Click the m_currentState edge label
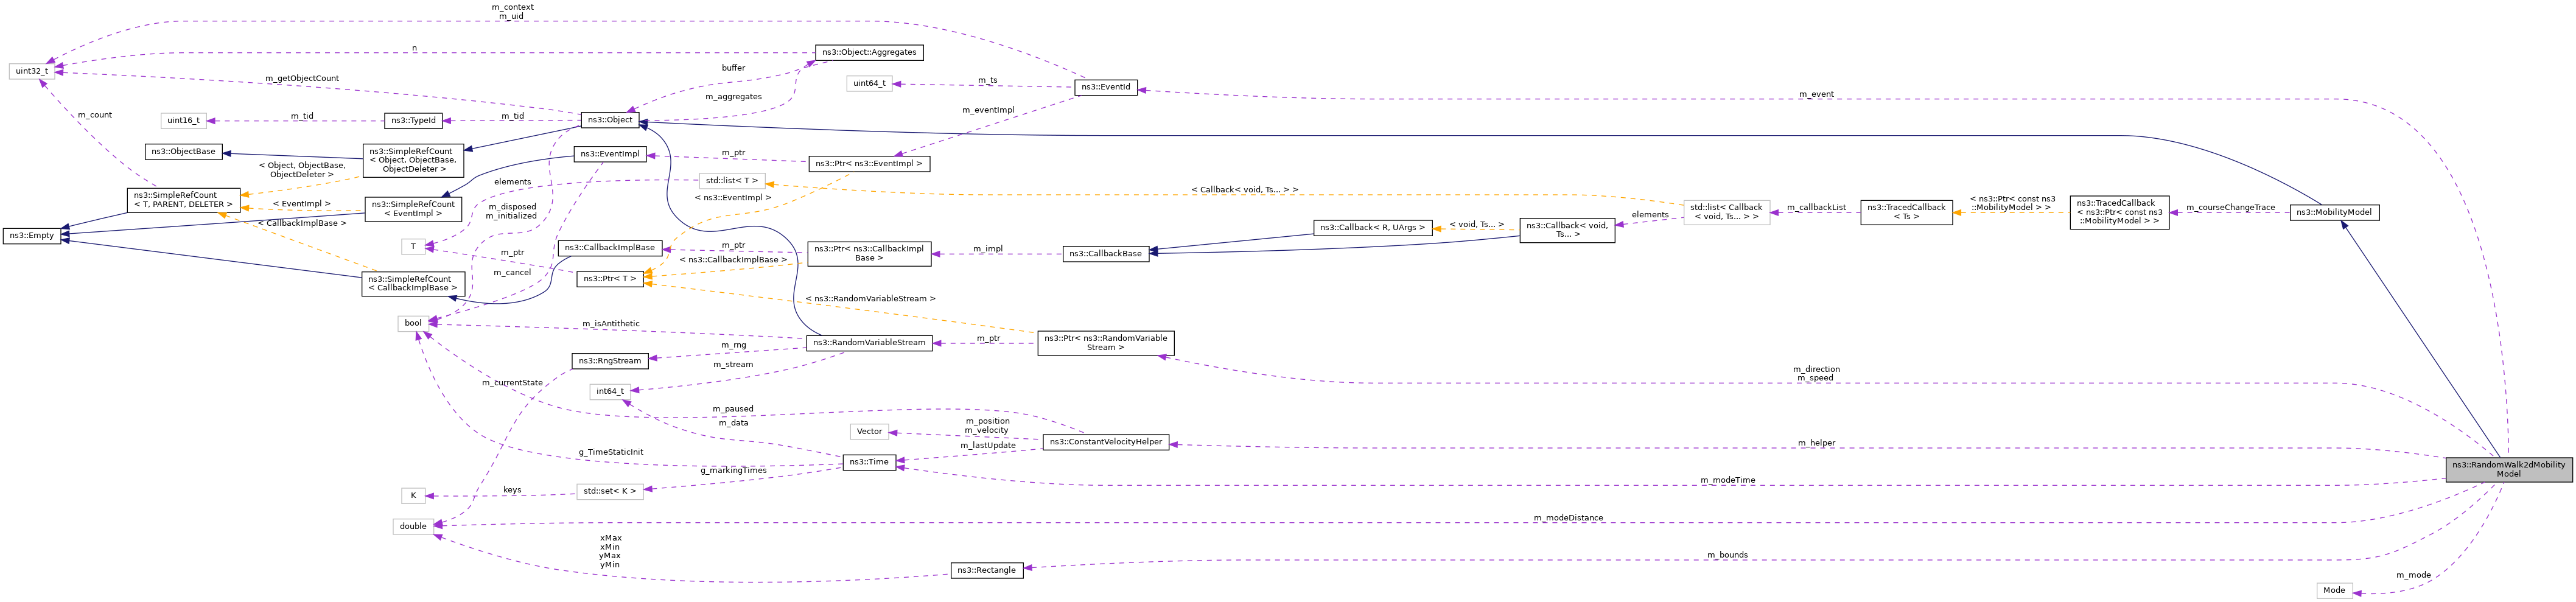Screen dimensions: 2576x602 click(512, 383)
